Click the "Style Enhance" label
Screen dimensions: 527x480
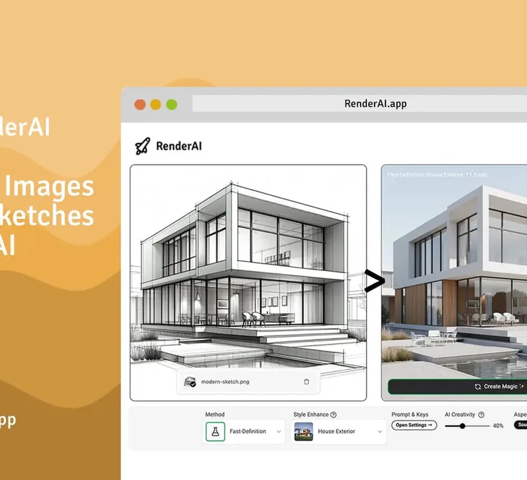311,415
